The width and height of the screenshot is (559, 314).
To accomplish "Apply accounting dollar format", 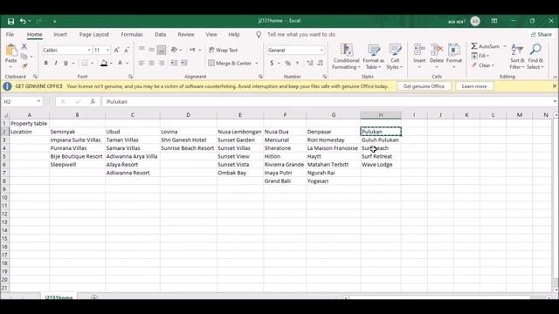I will 272,63.
